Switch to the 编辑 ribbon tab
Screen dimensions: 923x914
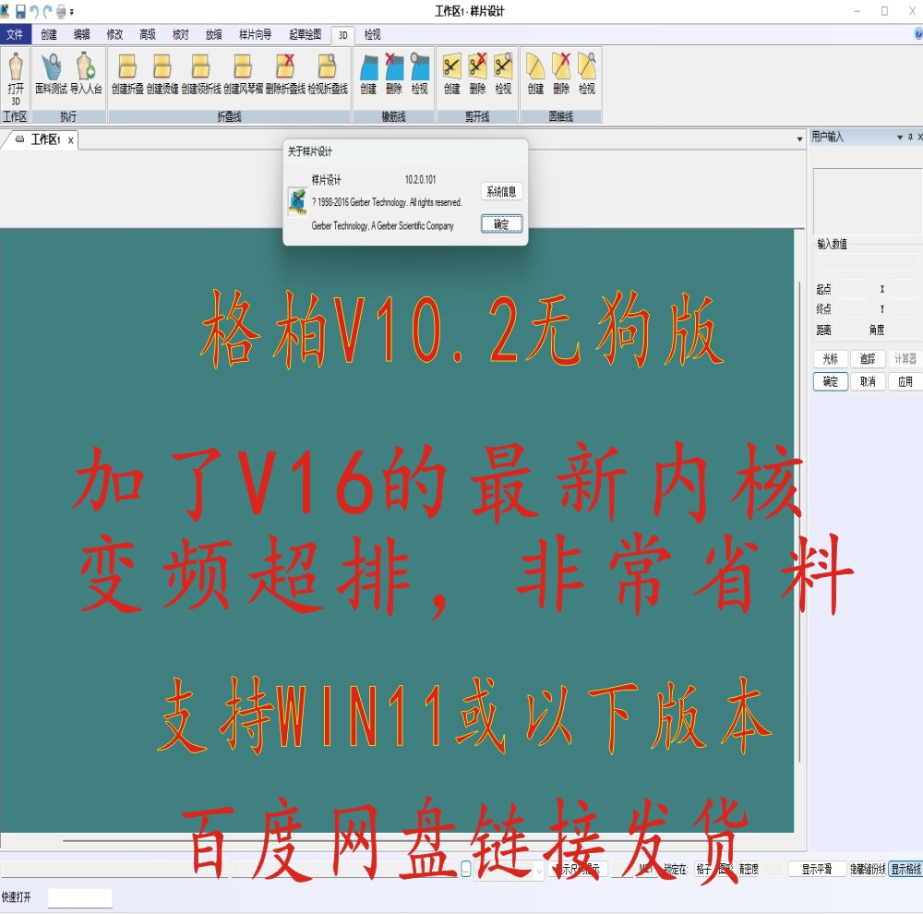tap(82, 35)
